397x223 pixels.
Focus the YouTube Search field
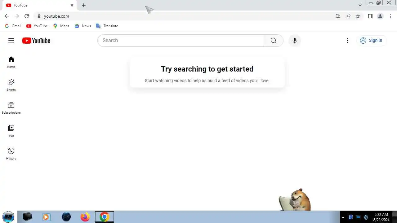click(181, 41)
